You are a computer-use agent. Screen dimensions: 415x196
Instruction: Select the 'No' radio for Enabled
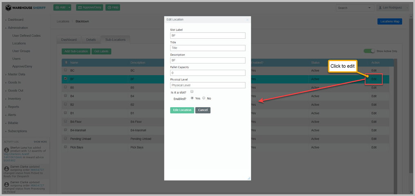[x=204, y=98]
